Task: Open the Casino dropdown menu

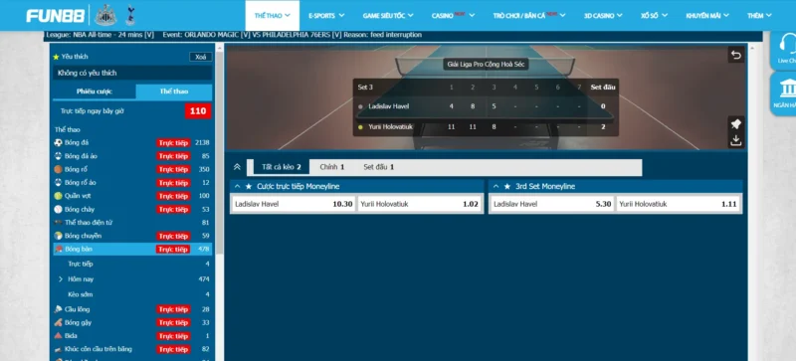Action: (454, 16)
